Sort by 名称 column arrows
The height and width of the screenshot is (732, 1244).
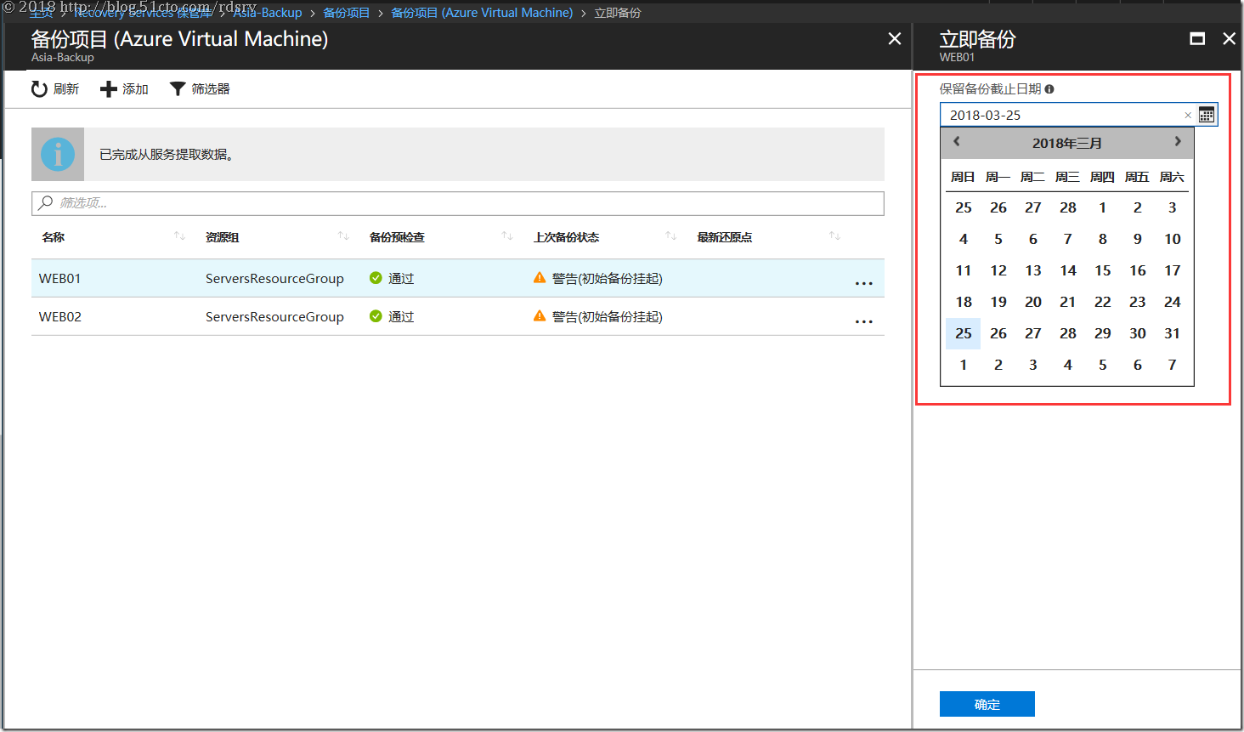179,236
